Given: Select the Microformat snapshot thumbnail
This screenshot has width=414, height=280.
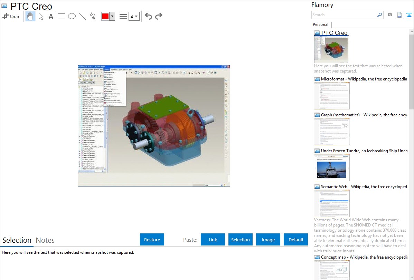Looking at the screenshot, I should (x=332, y=96).
